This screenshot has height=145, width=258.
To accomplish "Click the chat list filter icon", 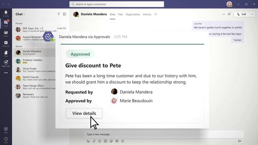I will click(58, 14).
